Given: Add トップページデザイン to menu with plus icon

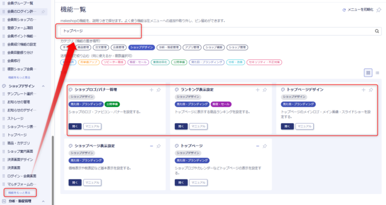Looking at the screenshot, I should point(363,90).
